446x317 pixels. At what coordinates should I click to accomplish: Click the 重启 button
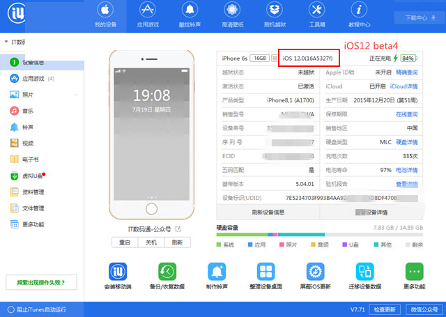[125, 242]
